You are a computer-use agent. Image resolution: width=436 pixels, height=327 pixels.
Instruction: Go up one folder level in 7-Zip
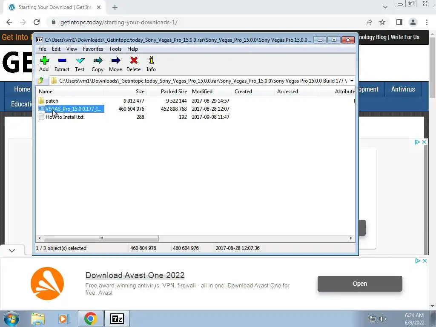click(41, 80)
